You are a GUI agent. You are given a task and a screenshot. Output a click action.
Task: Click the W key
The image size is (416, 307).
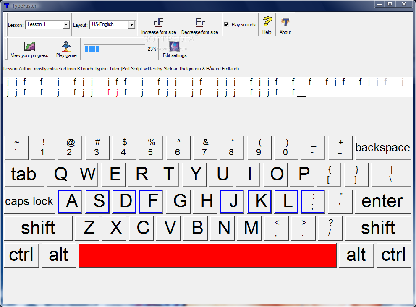point(86,175)
